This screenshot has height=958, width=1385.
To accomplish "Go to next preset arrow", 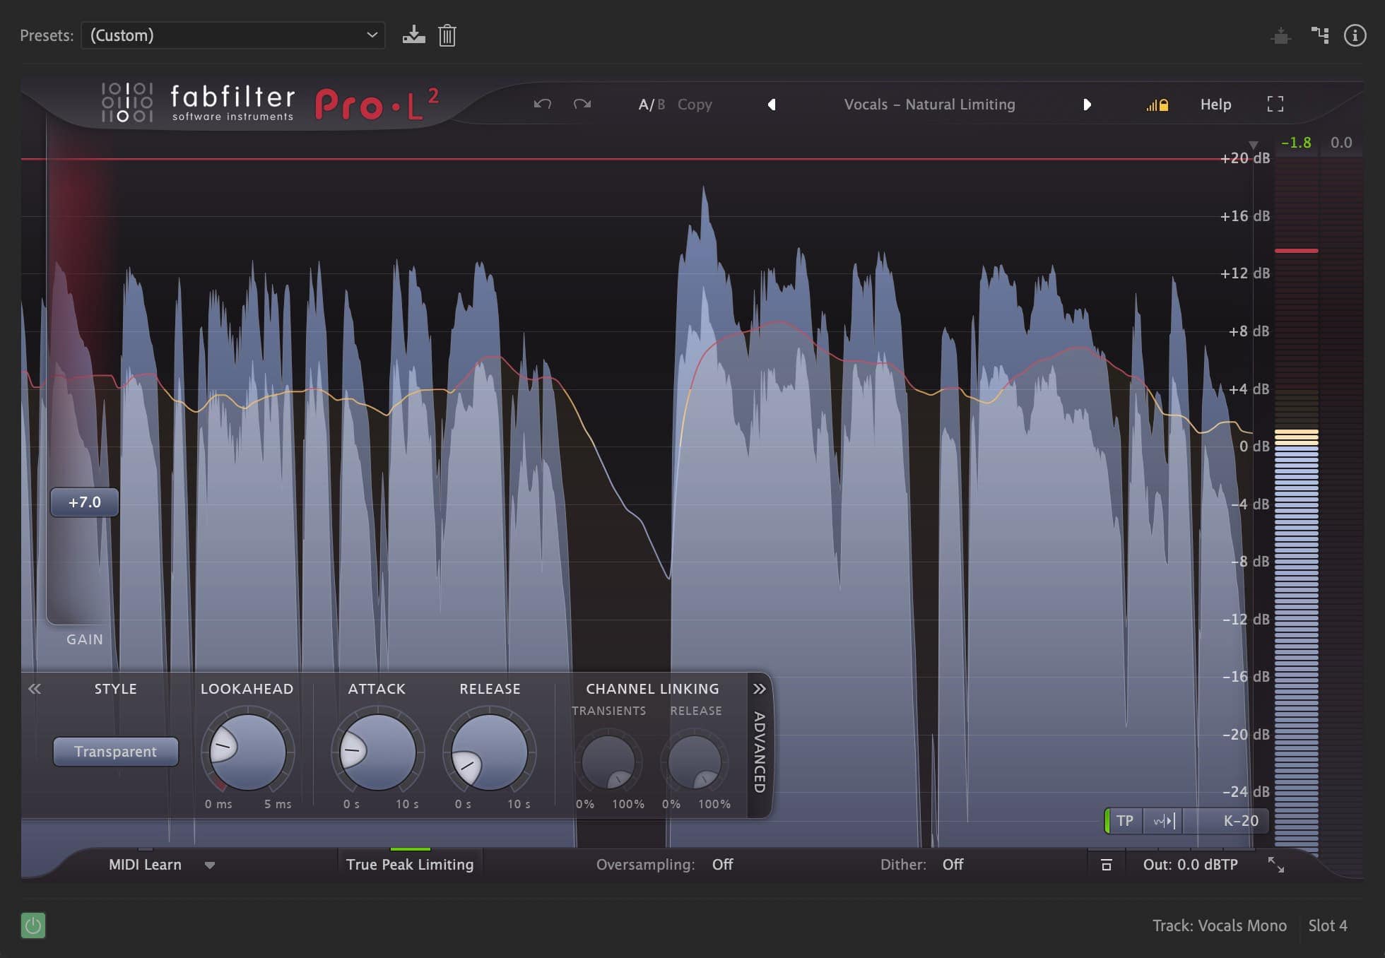I will pyautogui.click(x=1087, y=105).
